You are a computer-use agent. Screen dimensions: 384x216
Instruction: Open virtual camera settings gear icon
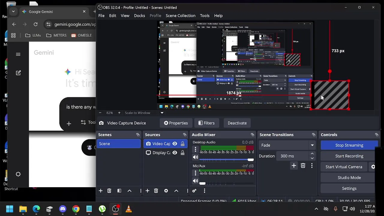point(373,167)
